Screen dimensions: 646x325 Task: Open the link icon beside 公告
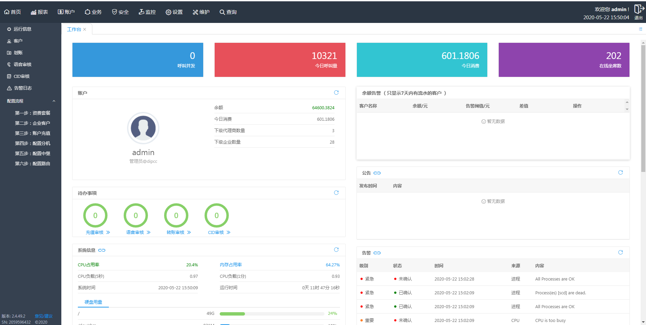(x=377, y=173)
